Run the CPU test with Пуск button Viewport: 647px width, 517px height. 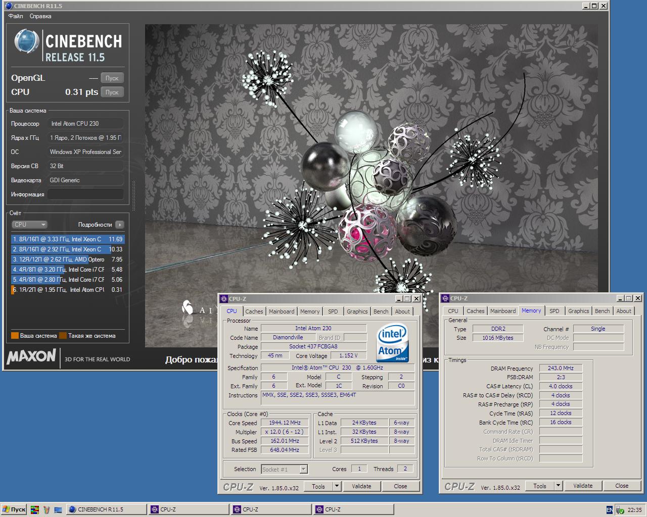pos(112,92)
